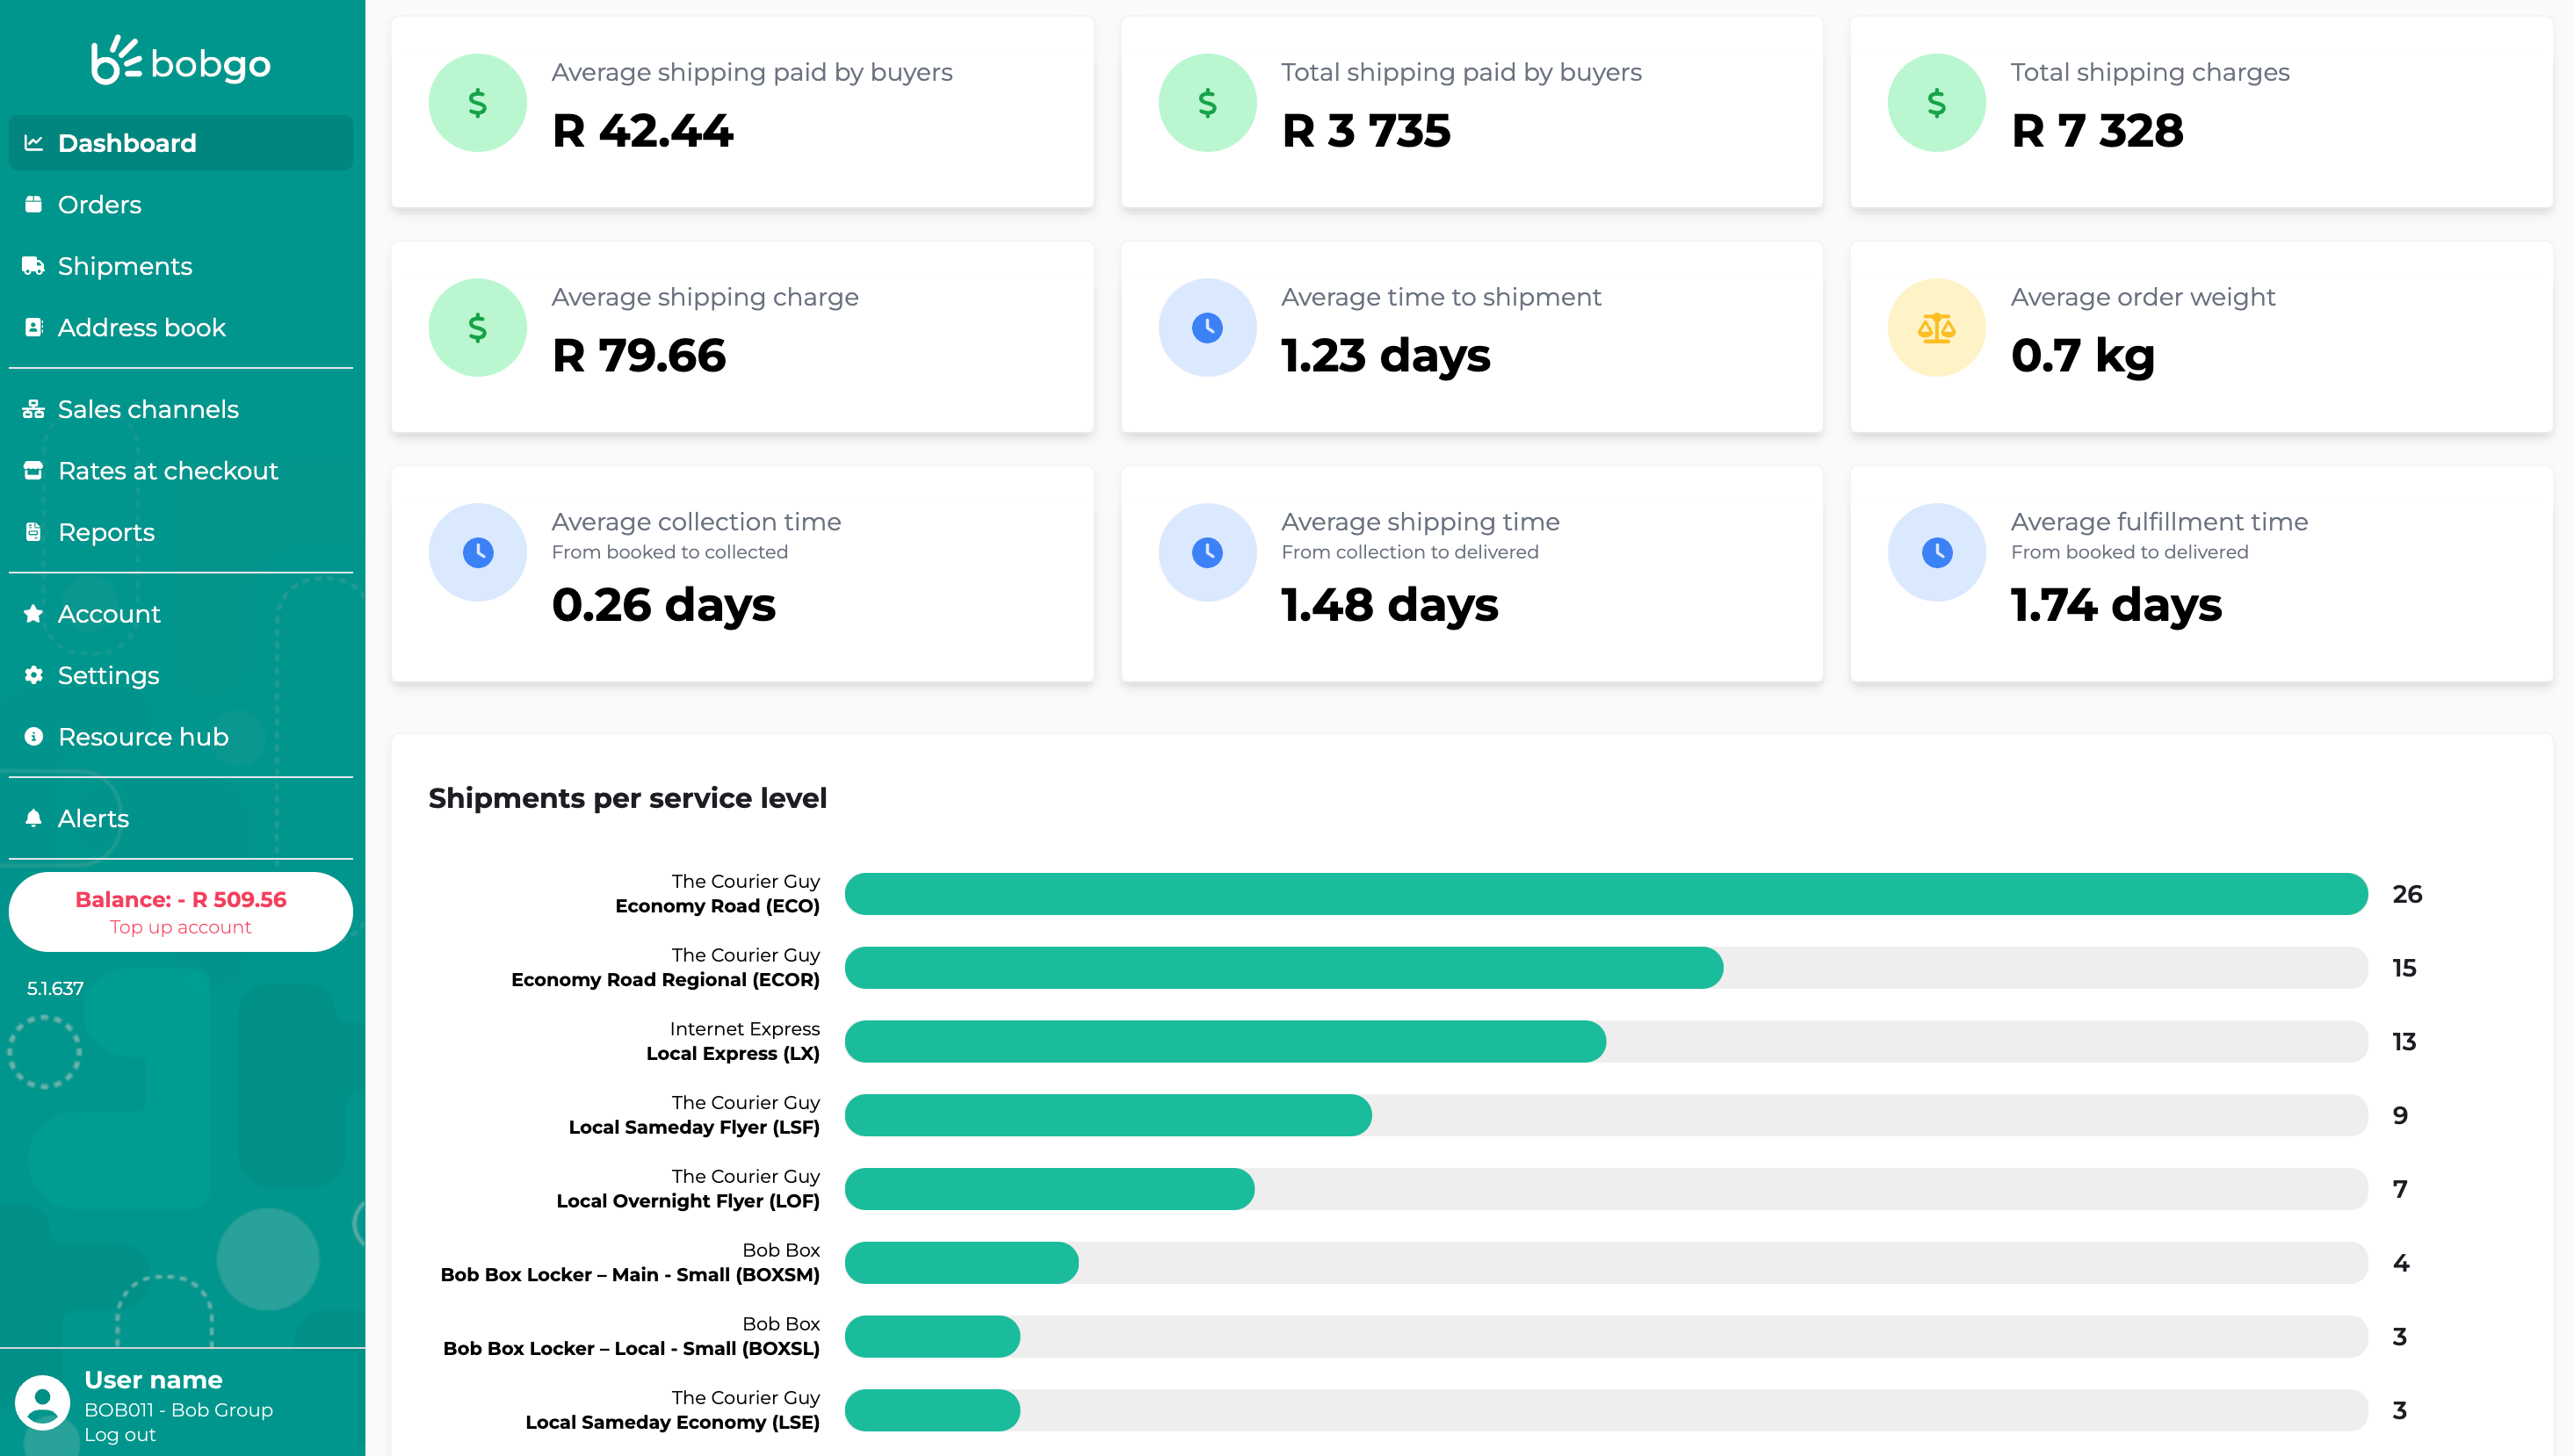2574x1456 pixels.
Task: Click dollar icon for average shipping charge
Action: (478, 328)
